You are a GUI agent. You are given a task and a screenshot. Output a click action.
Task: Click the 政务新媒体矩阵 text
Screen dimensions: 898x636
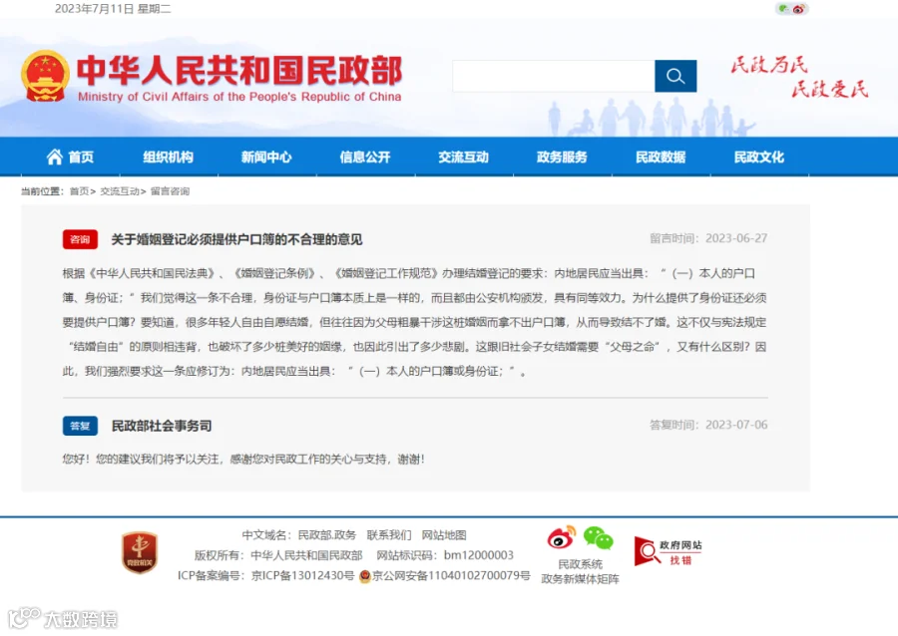[580, 579]
